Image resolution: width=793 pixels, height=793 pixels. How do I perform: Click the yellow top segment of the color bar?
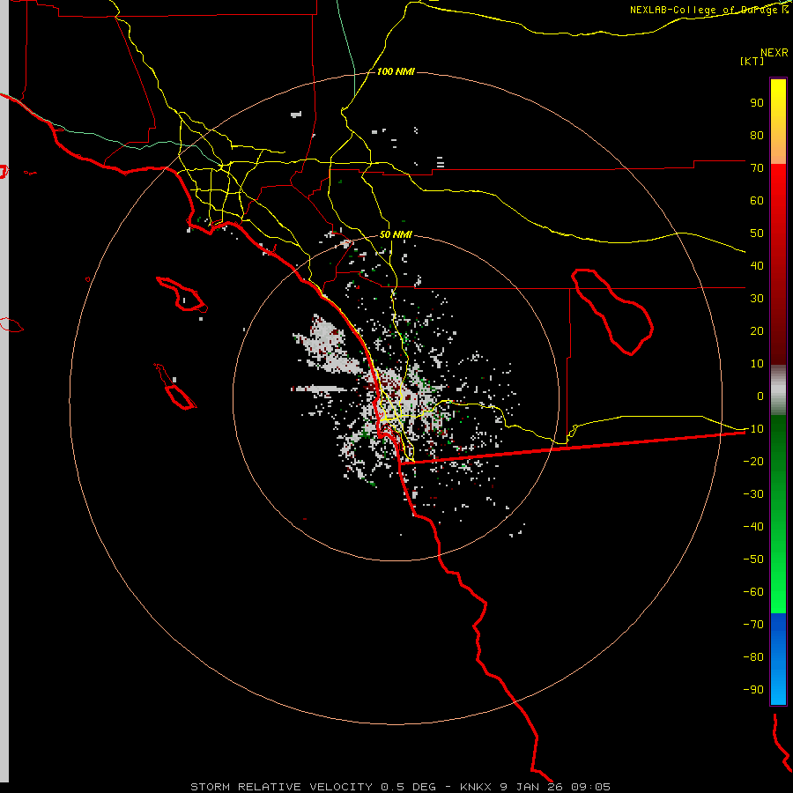click(x=778, y=122)
